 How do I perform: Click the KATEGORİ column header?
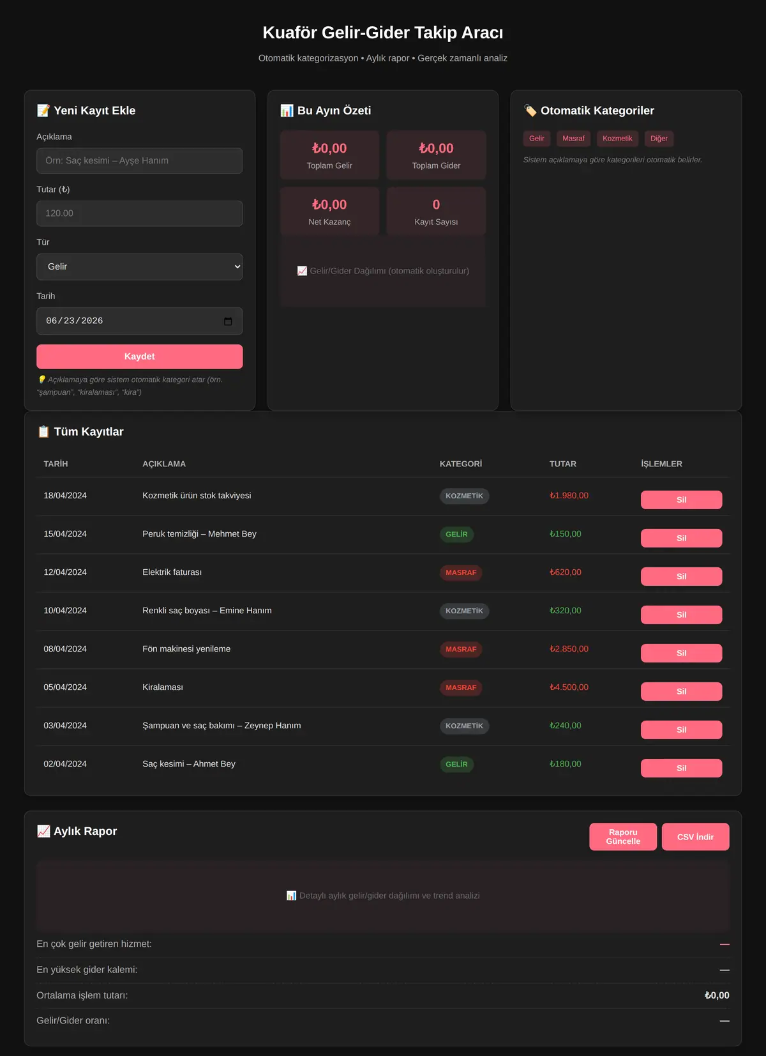click(461, 464)
